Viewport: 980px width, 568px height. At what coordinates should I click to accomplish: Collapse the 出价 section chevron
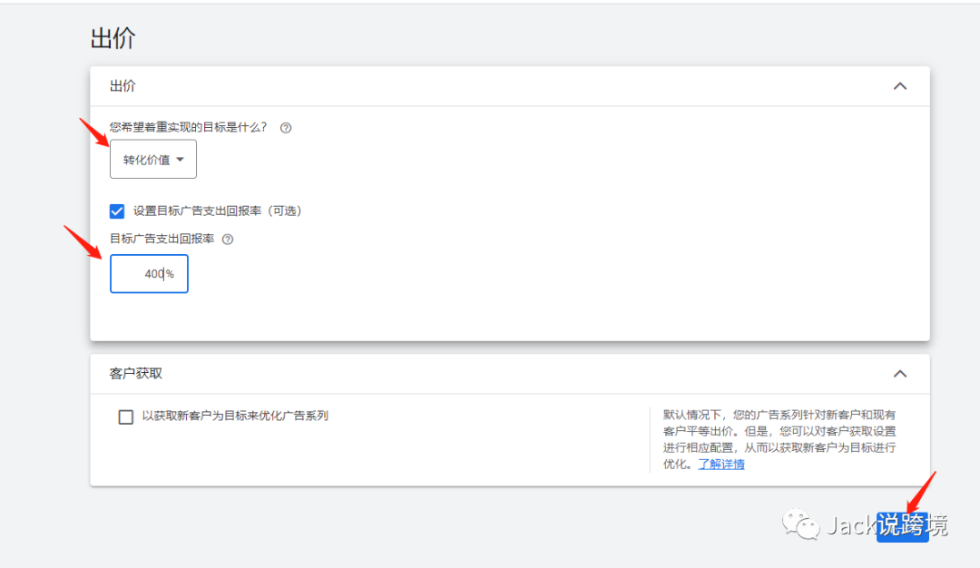click(x=900, y=86)
